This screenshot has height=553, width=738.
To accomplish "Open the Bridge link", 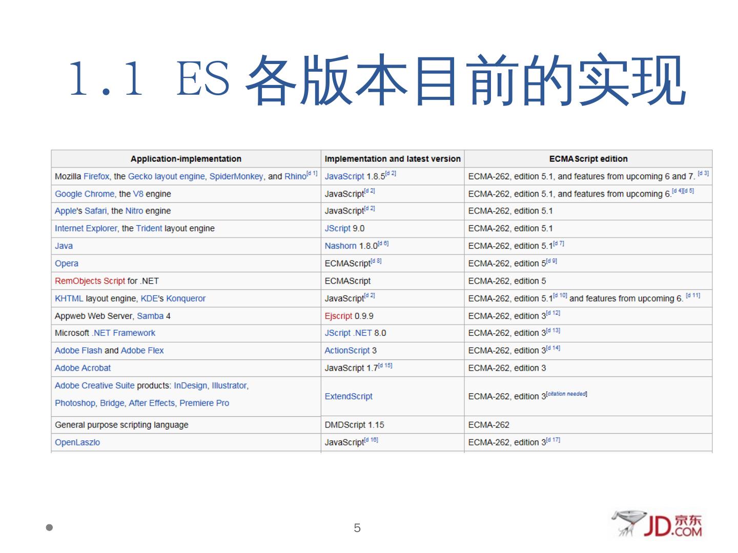I will coord(112,403).
